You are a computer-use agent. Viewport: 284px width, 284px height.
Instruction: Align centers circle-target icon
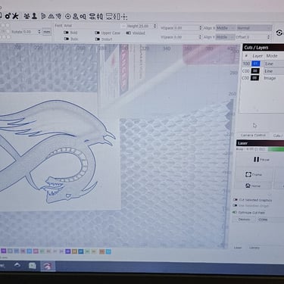(x=68, y=17)
